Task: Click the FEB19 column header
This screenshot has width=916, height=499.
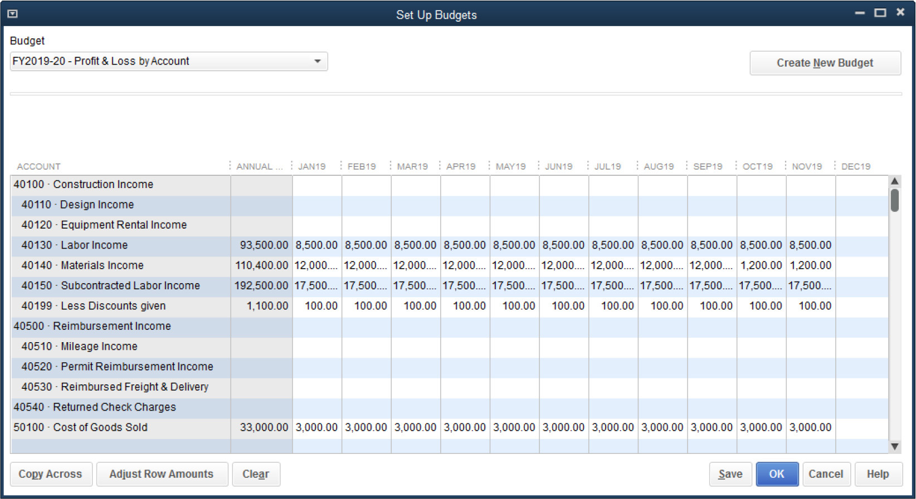Action: click(x=362, y=166)
